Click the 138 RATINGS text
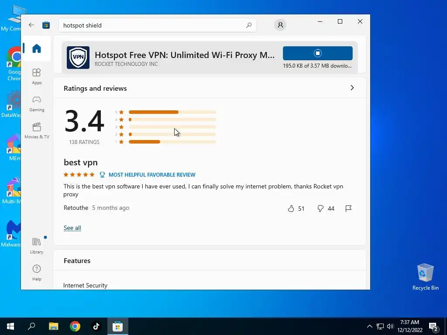The height and width of the screenshot is (335, 447). 84,142
